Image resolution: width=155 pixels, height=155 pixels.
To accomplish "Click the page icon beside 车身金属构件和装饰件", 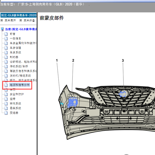I will point(6,43).
